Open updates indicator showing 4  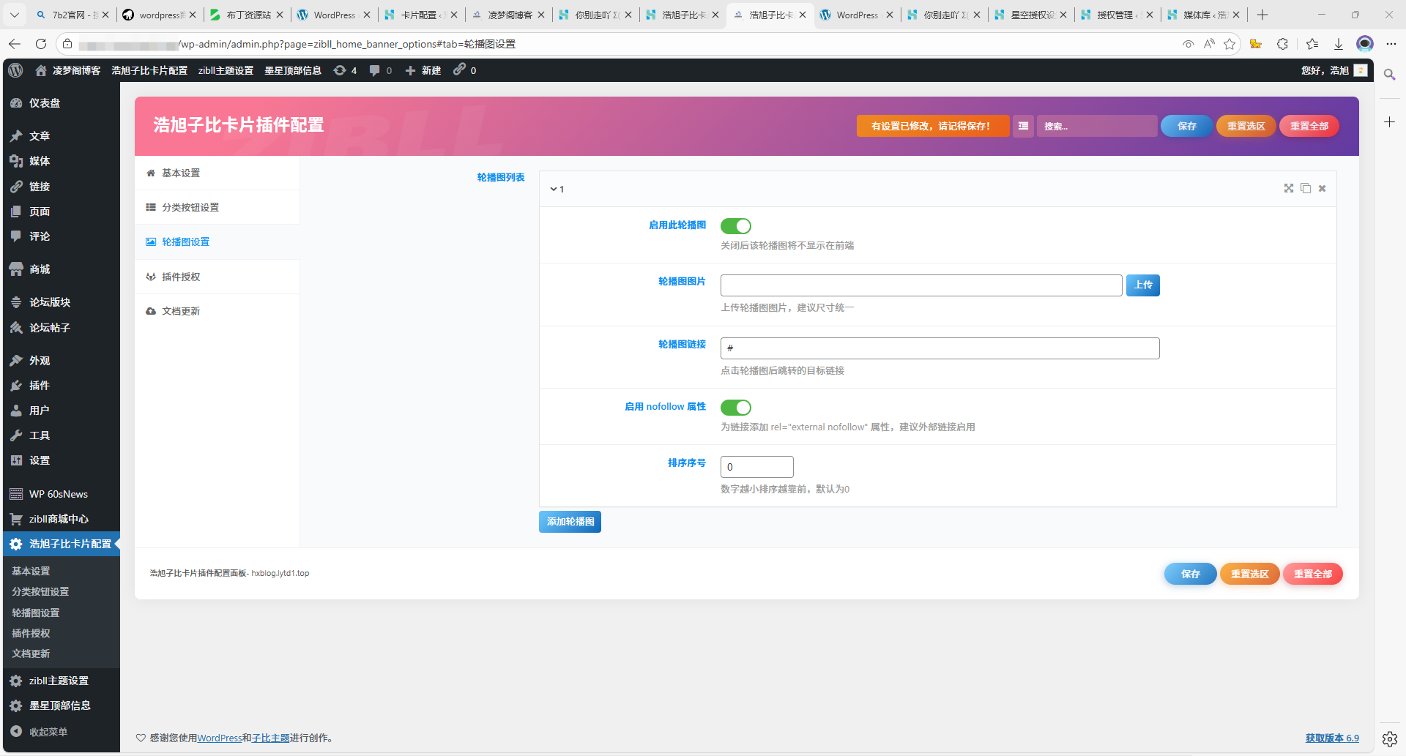click(345, 70)
